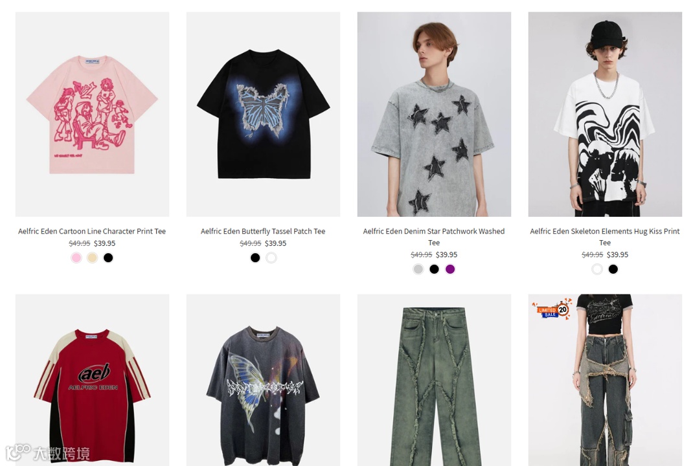Open gray butterfly graphic tee image
This screenshot has width=693, height=466.
[x=264, y=380]
